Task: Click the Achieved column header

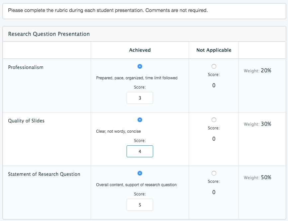Action: tap(140, 50)
